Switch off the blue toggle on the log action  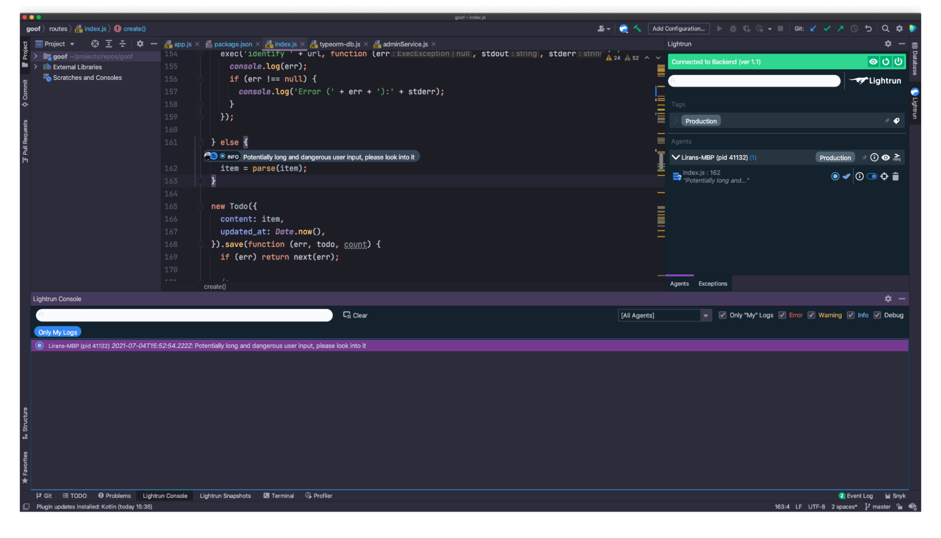872,176
